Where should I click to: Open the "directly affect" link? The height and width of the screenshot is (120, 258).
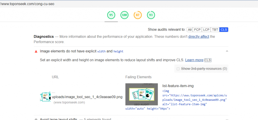tap(199, 37)
